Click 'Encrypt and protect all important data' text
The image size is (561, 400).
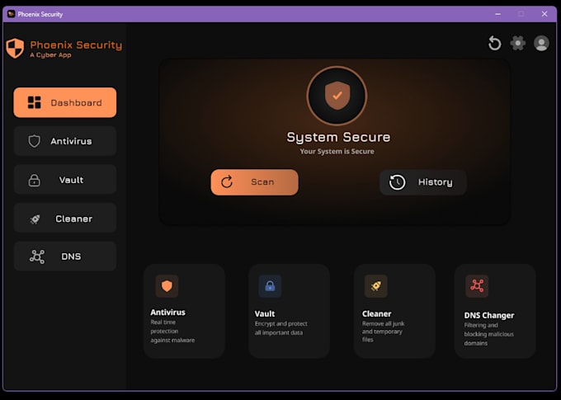pos(280,328)
